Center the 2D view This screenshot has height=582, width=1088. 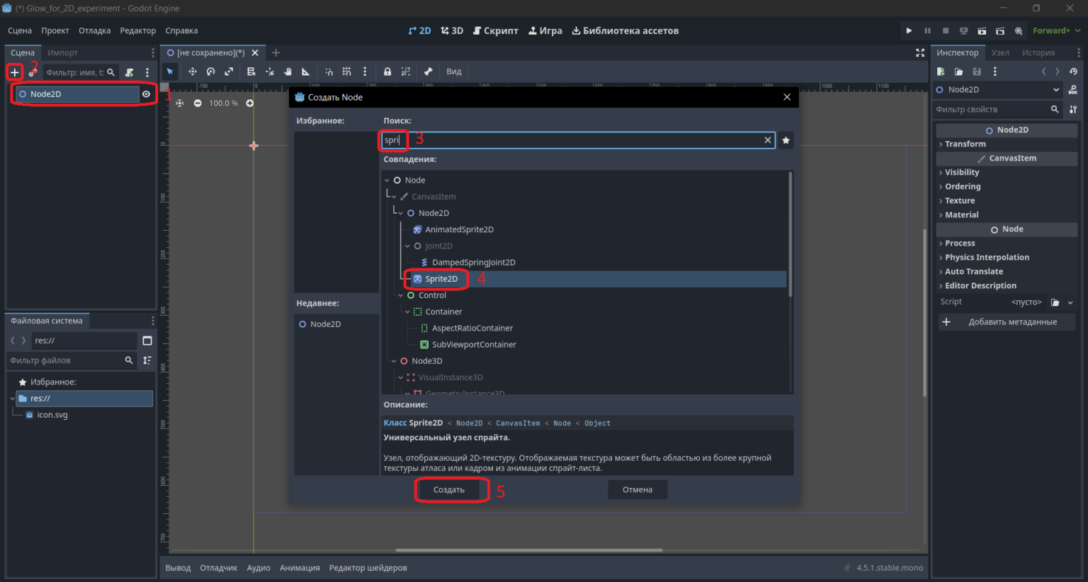(180, 103)
